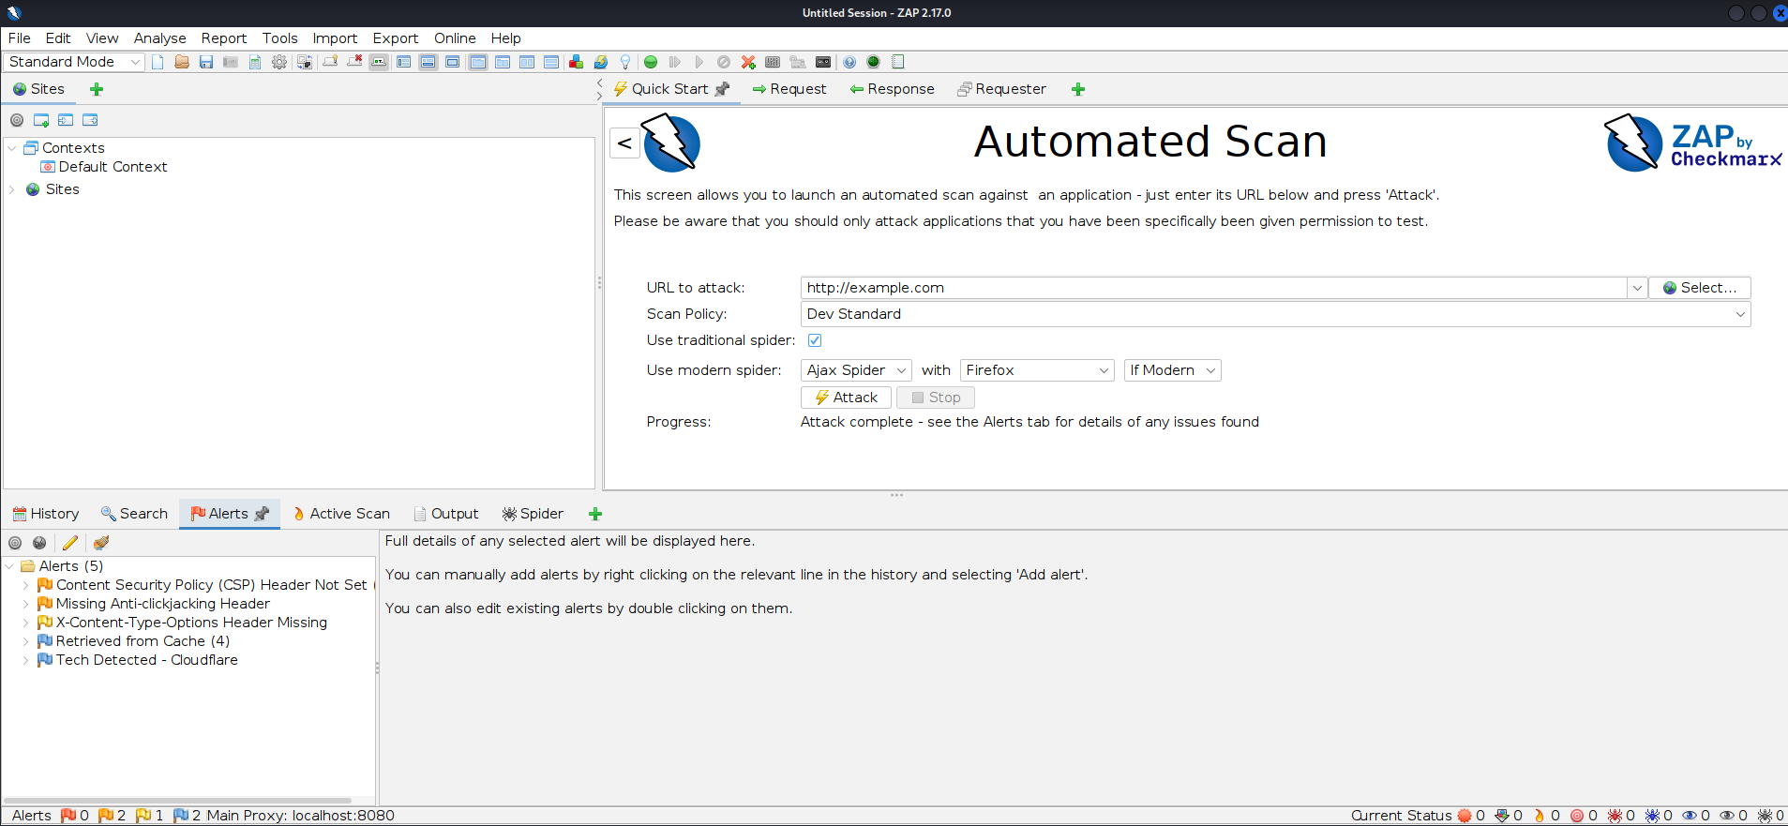Click the New Session toolbar icon
This screenshot has width=1788, height=826.
[x=158, y=62]
